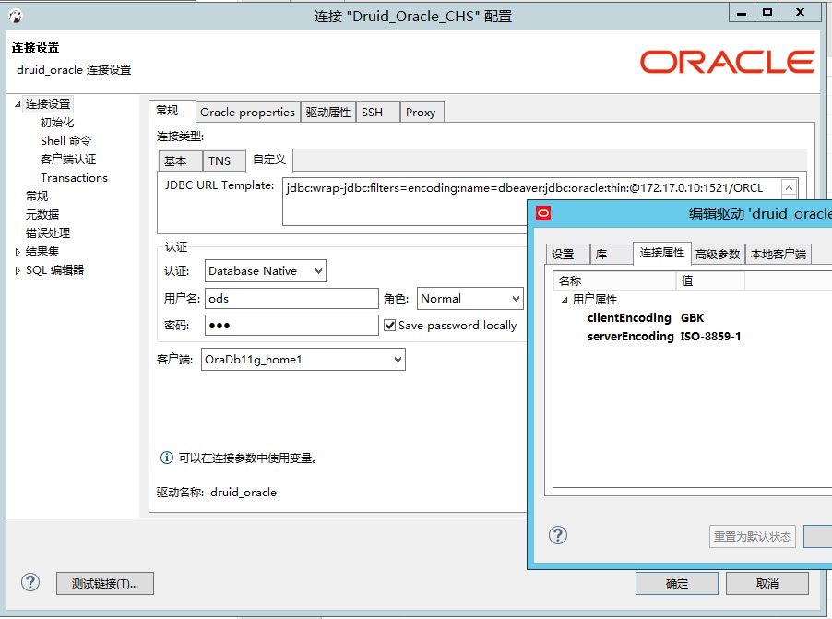The height and width of the screenshot is (619, 832).
Task: Click the 重置为默认状态 button
Action: tap(752, 536)
